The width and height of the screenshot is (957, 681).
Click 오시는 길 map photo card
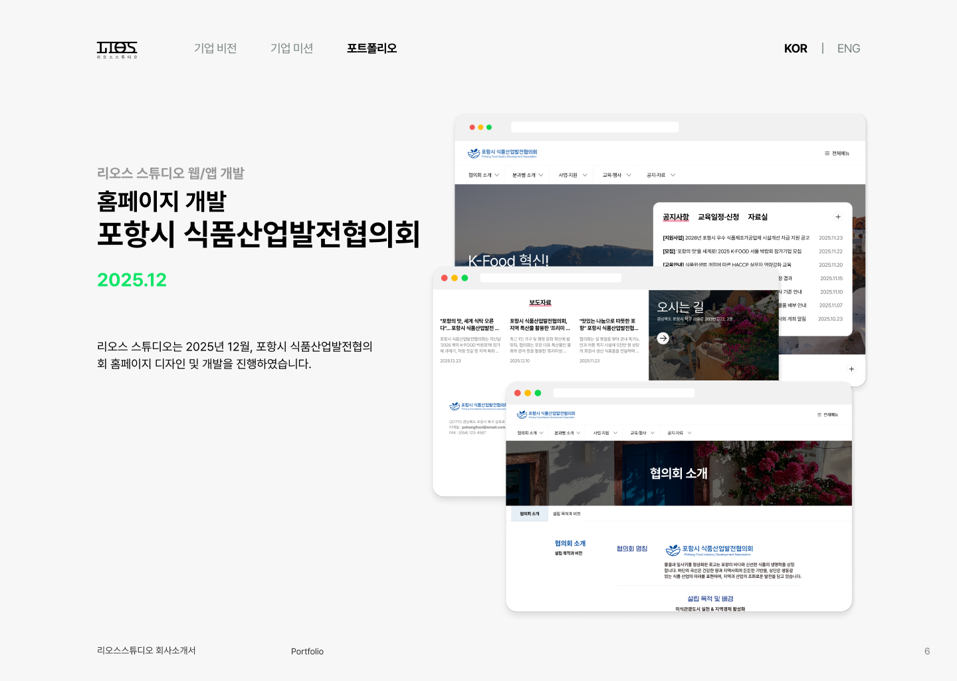pos(713,335)
